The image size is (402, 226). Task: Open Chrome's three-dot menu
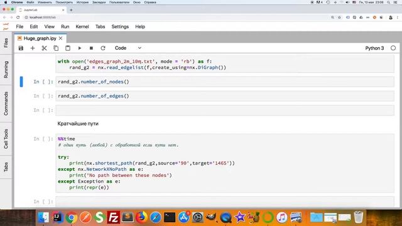coord(398,18)
